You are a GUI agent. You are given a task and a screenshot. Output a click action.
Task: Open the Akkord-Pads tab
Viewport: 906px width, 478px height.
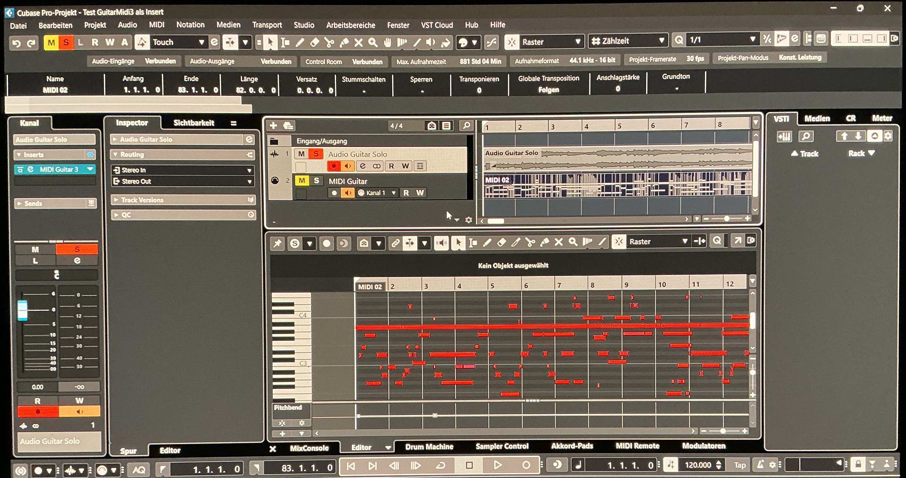point(572,446)
